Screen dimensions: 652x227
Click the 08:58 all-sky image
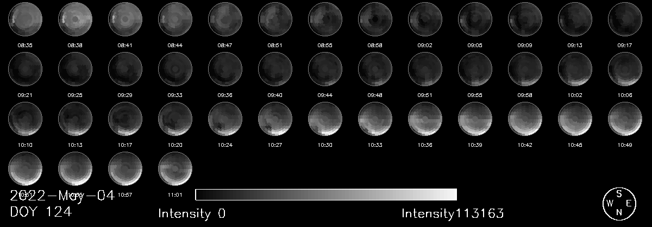click(x=375, y=19)
